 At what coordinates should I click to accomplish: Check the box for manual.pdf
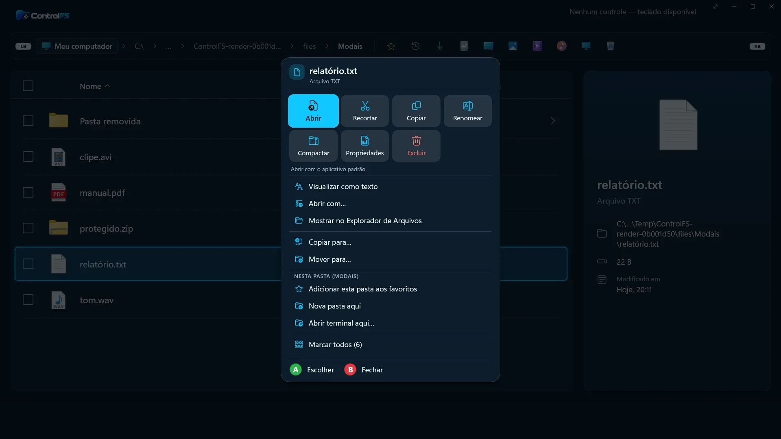[28, 193]
